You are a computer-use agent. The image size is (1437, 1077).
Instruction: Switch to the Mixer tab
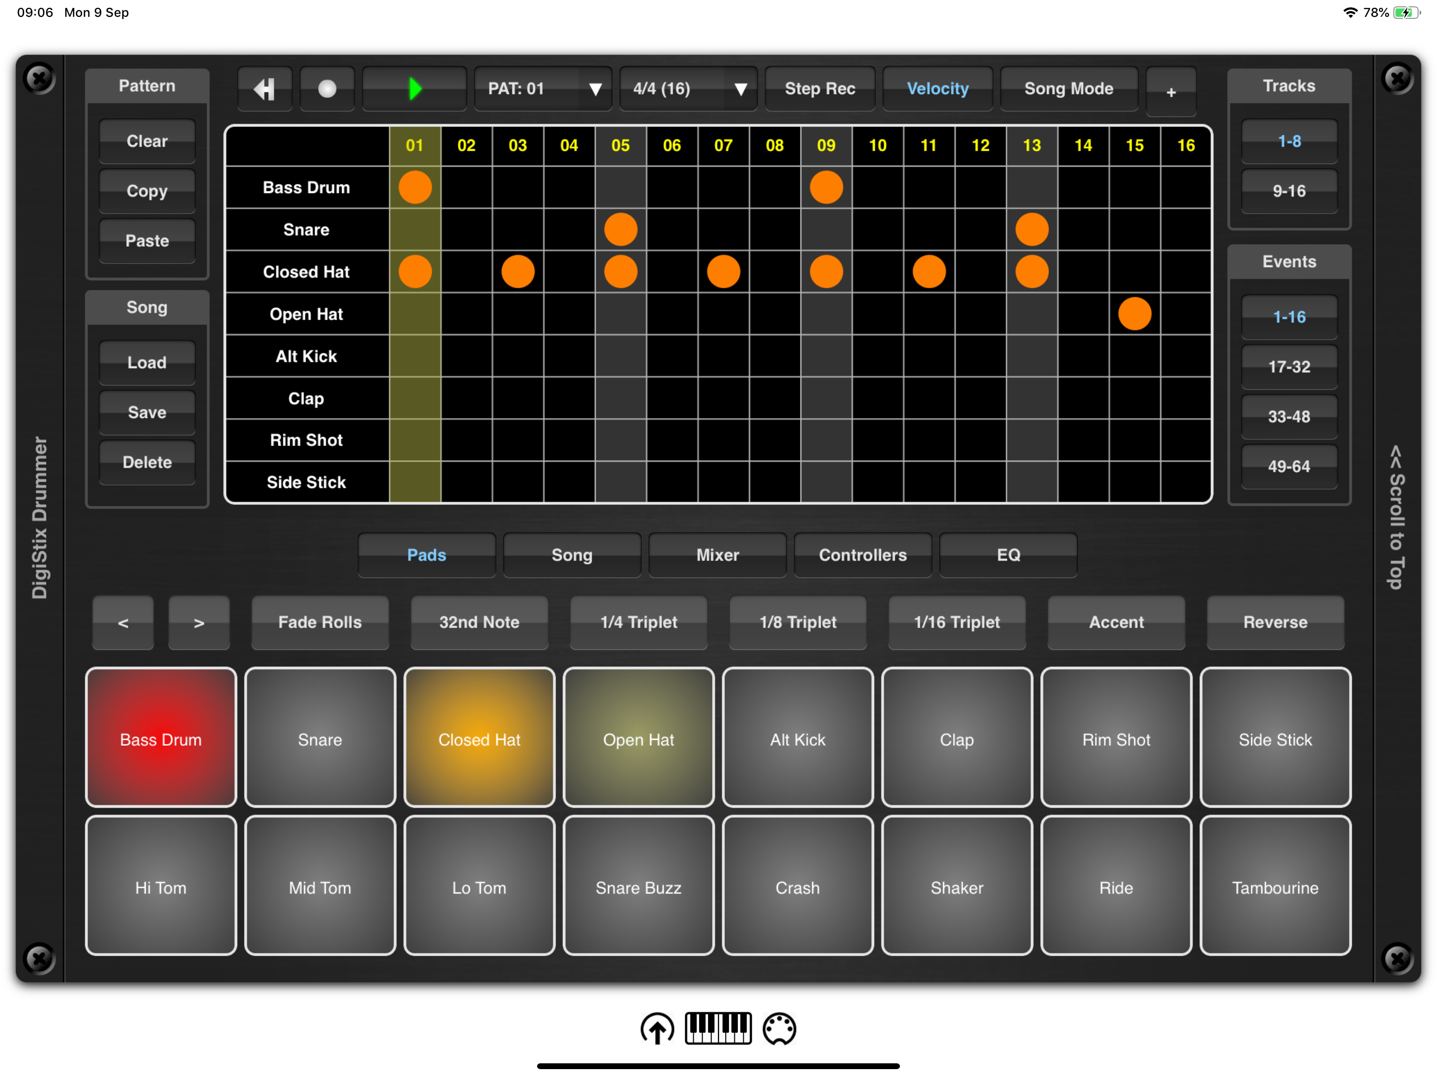(x=717, y=555)
